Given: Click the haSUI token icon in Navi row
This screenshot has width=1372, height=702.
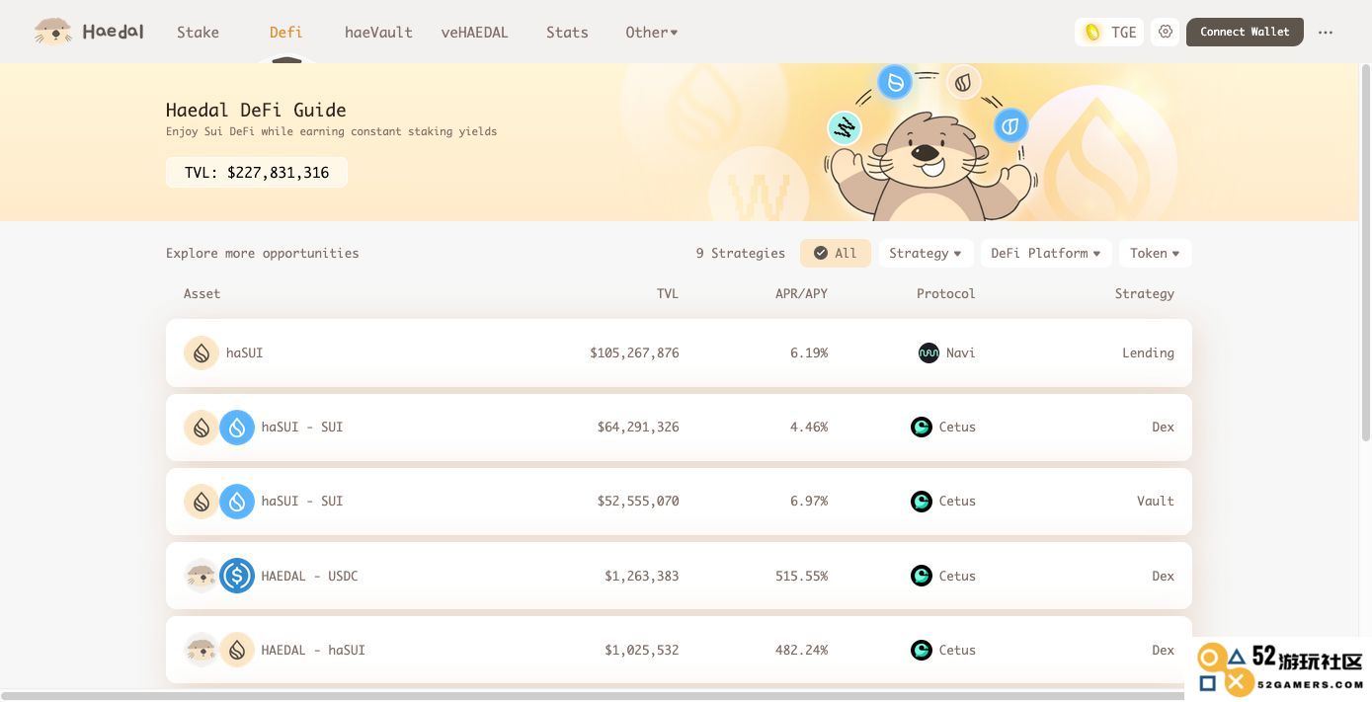Looking at the screenshot, I should point(202,352).
